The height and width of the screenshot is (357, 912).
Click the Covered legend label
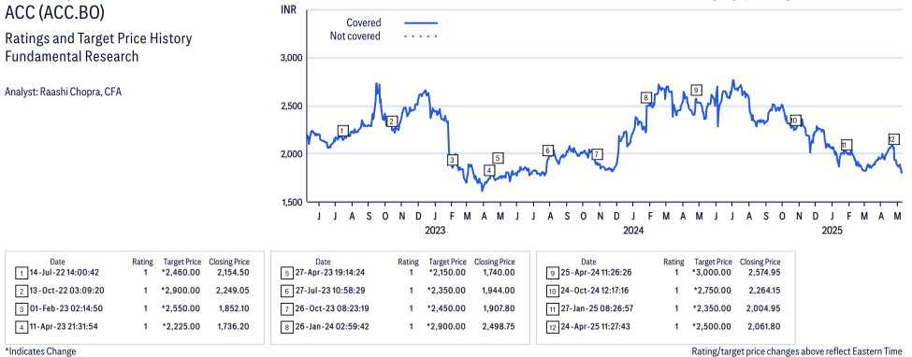coord(364,23)
